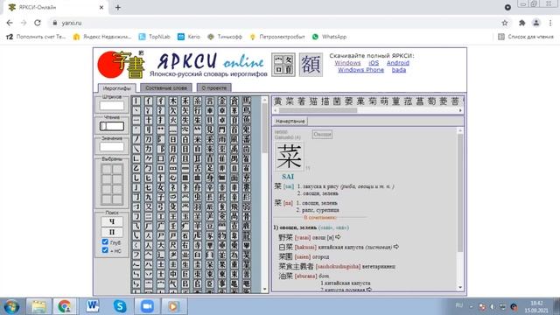The height and width of the screenshot is (315, 560).
Task: Bookmark this page with the star icon
Action: 505,23
